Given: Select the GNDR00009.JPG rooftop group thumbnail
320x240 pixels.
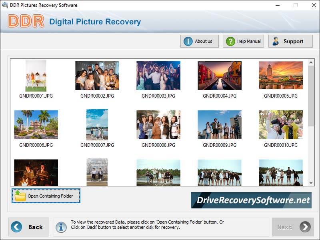Looking at the screenshot, I should 220,124.
